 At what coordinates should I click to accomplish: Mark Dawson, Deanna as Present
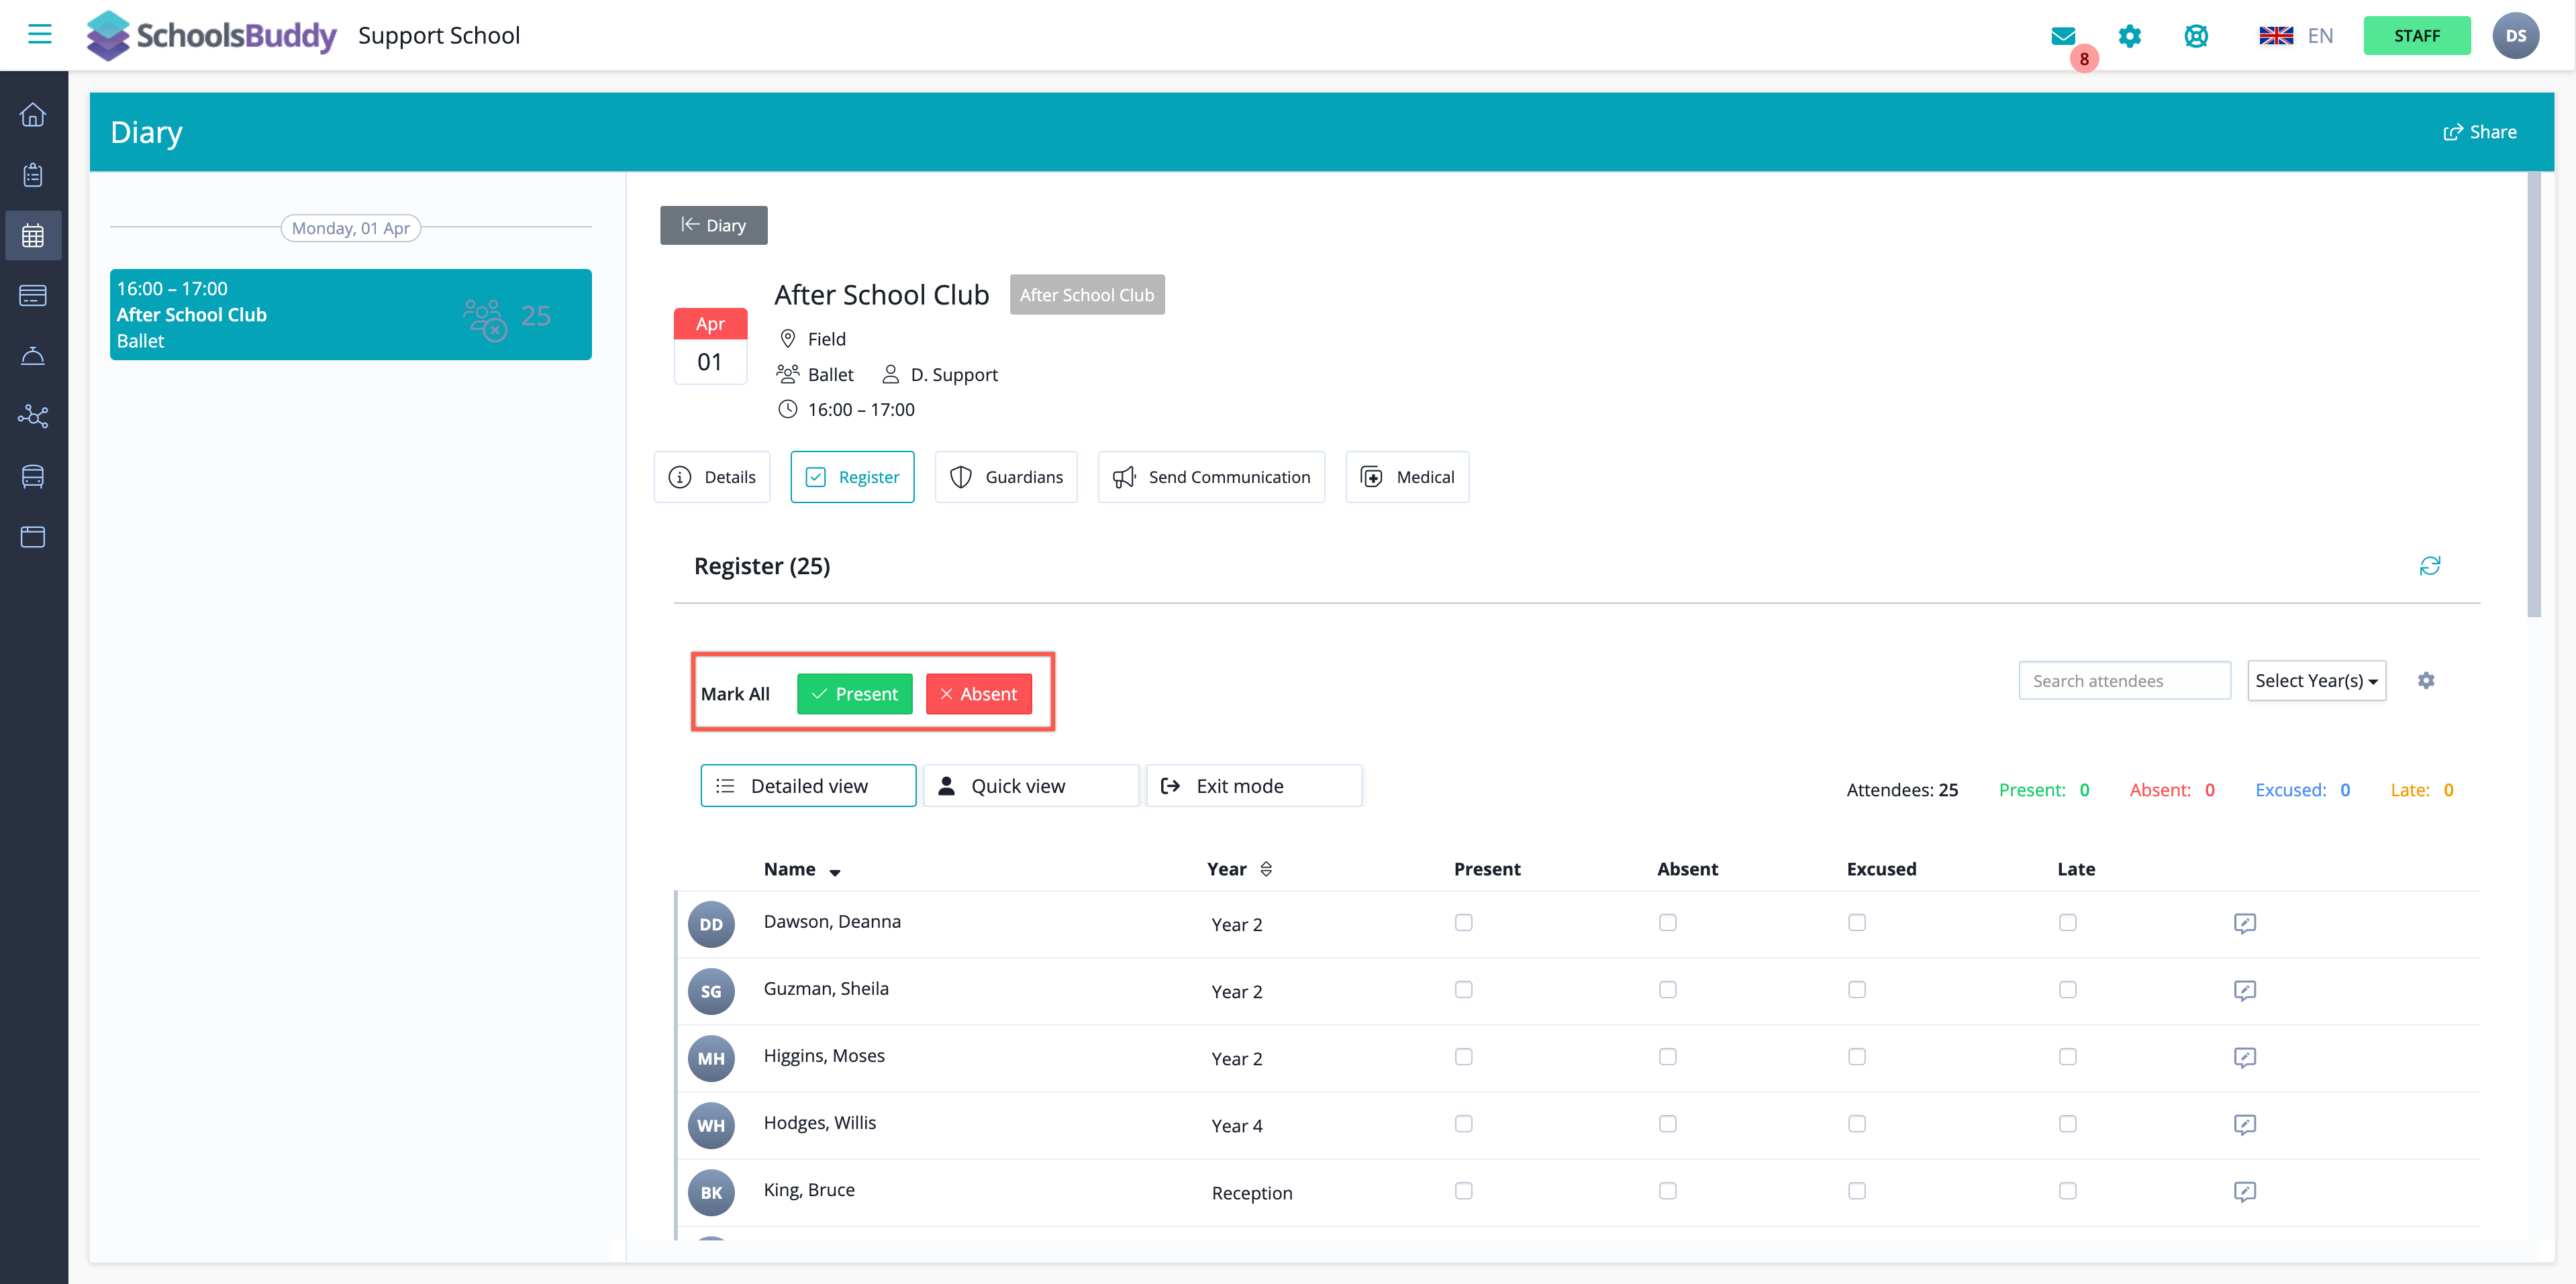pyautogui.click(x=1463, y=922)
